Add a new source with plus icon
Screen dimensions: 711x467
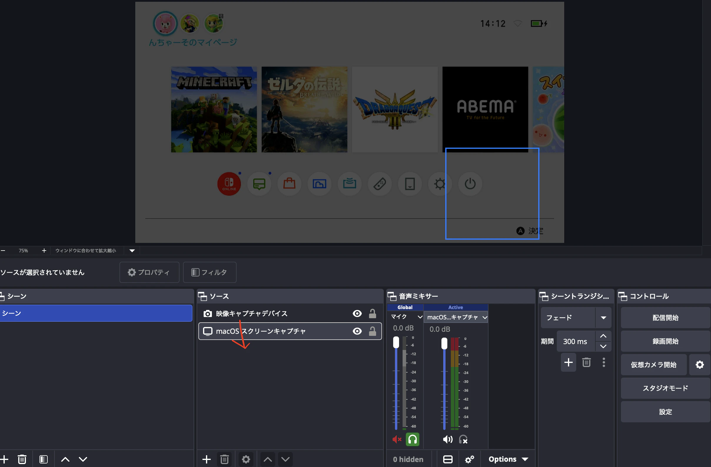point(206,459)
